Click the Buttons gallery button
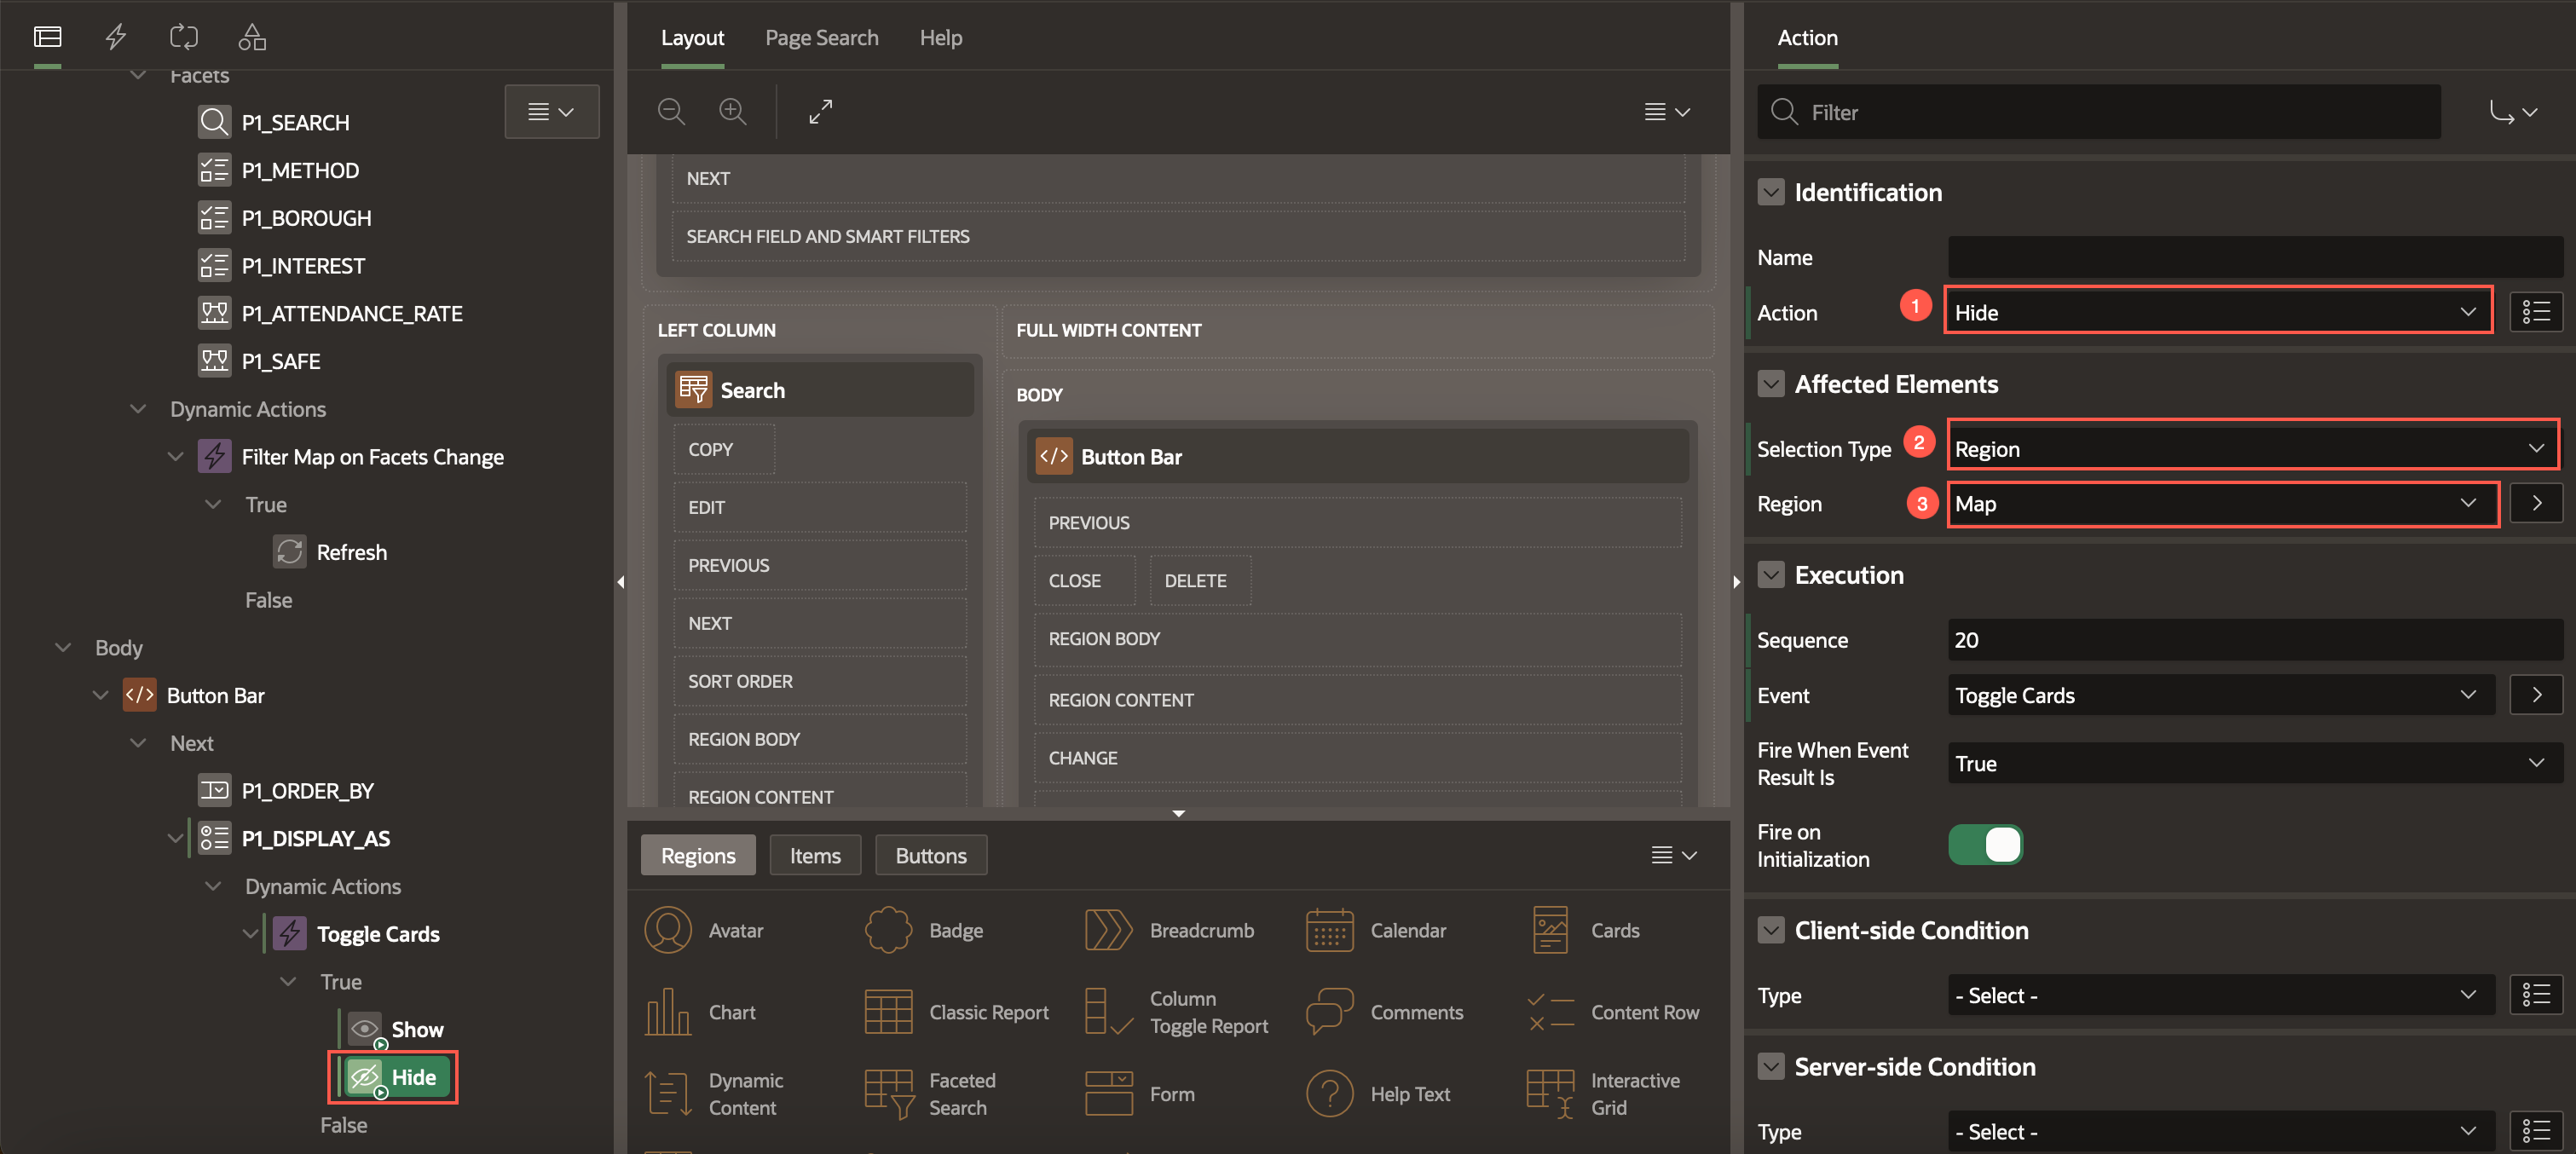The height and width of the screenshot is (1154, 2576). (930, 855)
